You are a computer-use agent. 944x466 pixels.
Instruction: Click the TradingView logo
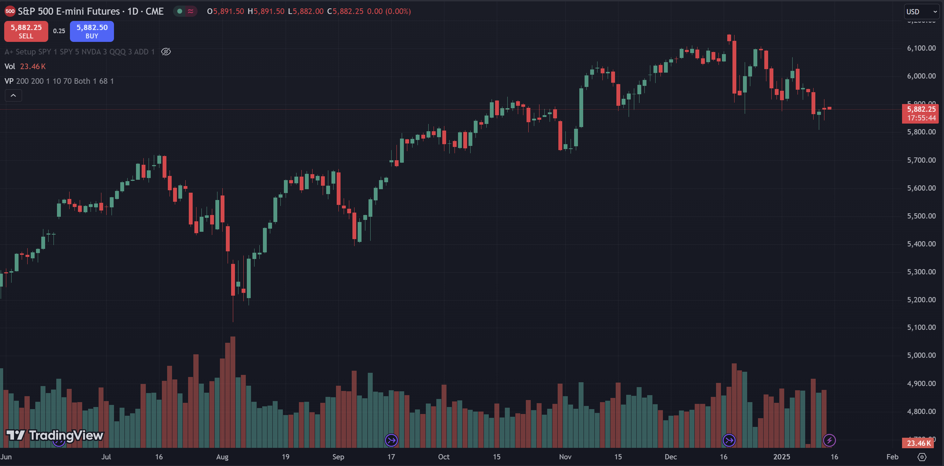(x=55, y=435)
